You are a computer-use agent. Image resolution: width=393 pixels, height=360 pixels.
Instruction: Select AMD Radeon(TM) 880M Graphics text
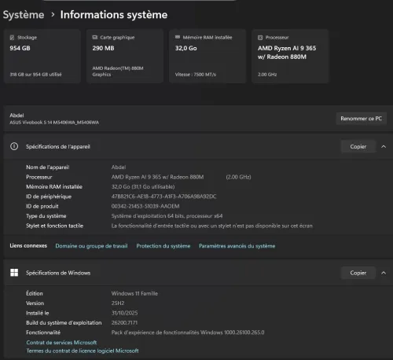pyautogui.click(x=118, y=72)
